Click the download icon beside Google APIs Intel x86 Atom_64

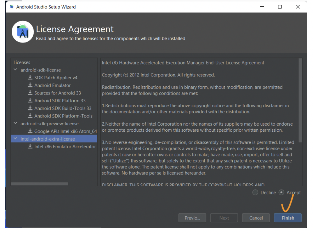(x=30, y=131)
